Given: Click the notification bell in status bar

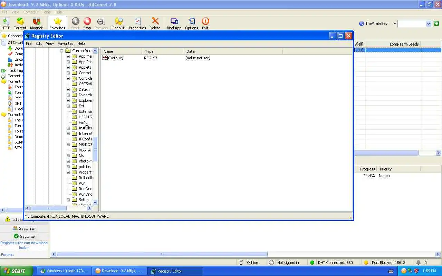Looking at the screenshot, I should coord(418,263).
